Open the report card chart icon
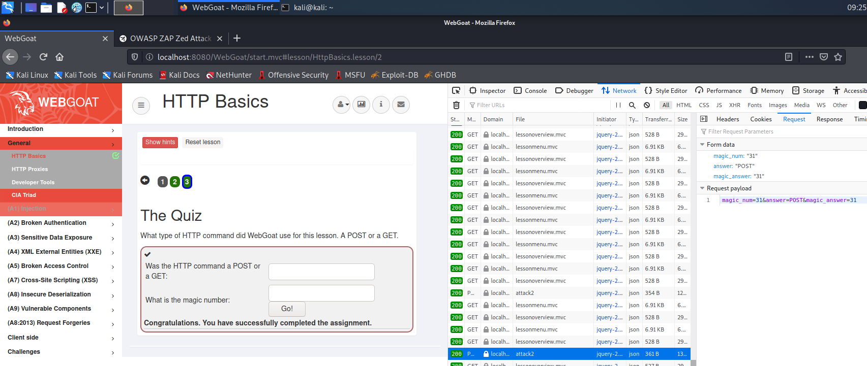This screenshot has width=867, height=366. [x=361, y=105]
